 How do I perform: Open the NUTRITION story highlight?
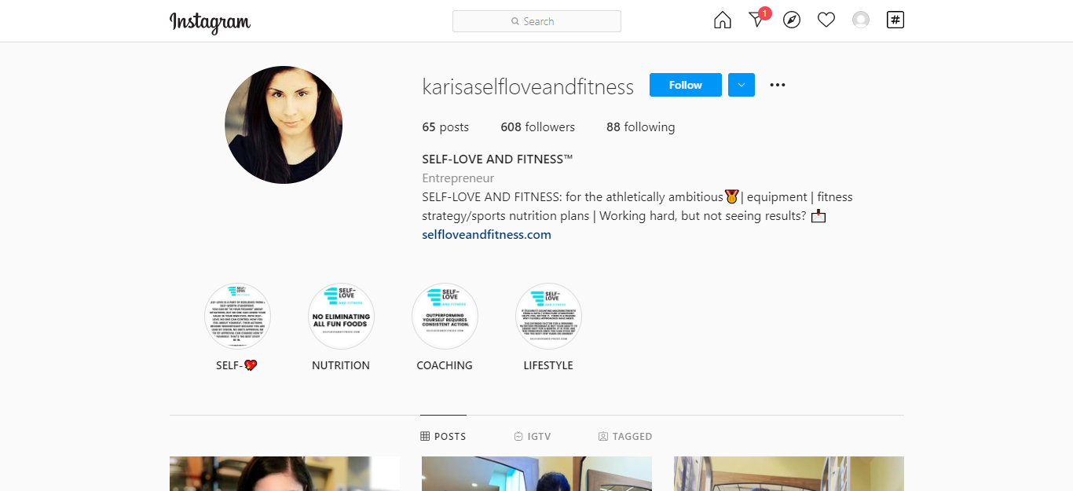341,327
